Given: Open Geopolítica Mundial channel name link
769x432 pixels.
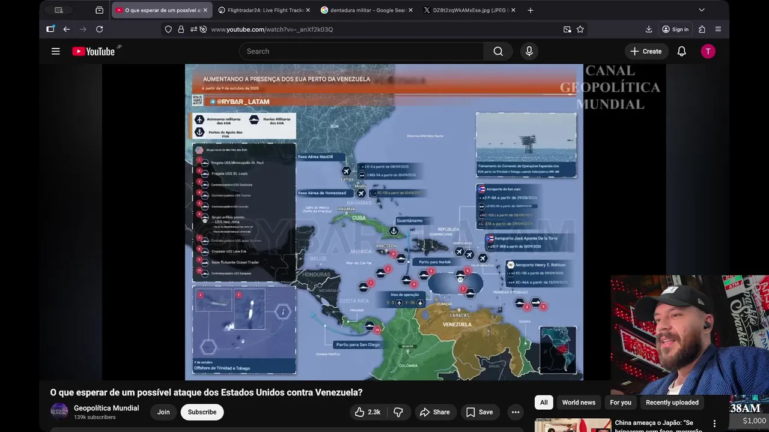Looking at the screenshot, I should (x=106, y=408).
